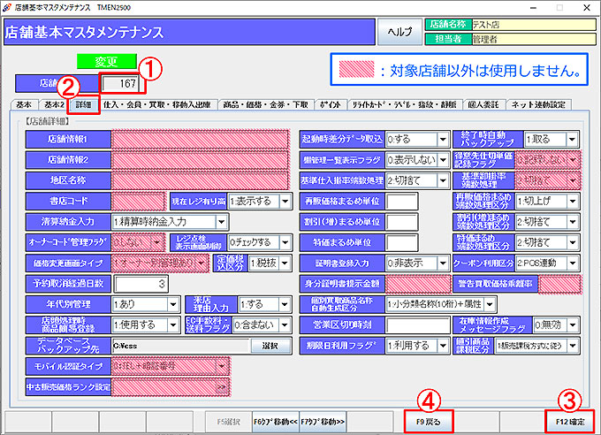The image size is (601, 435).
Task: Open the 商品・価格・金券・下取 tab
Action: (266, 104)
